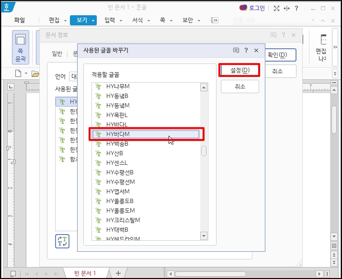Image resolution: width=342 pixels, height=279 pixels.
Task: Click comment icon in 문서 정보 titlebar
Action: coord(274,35)
